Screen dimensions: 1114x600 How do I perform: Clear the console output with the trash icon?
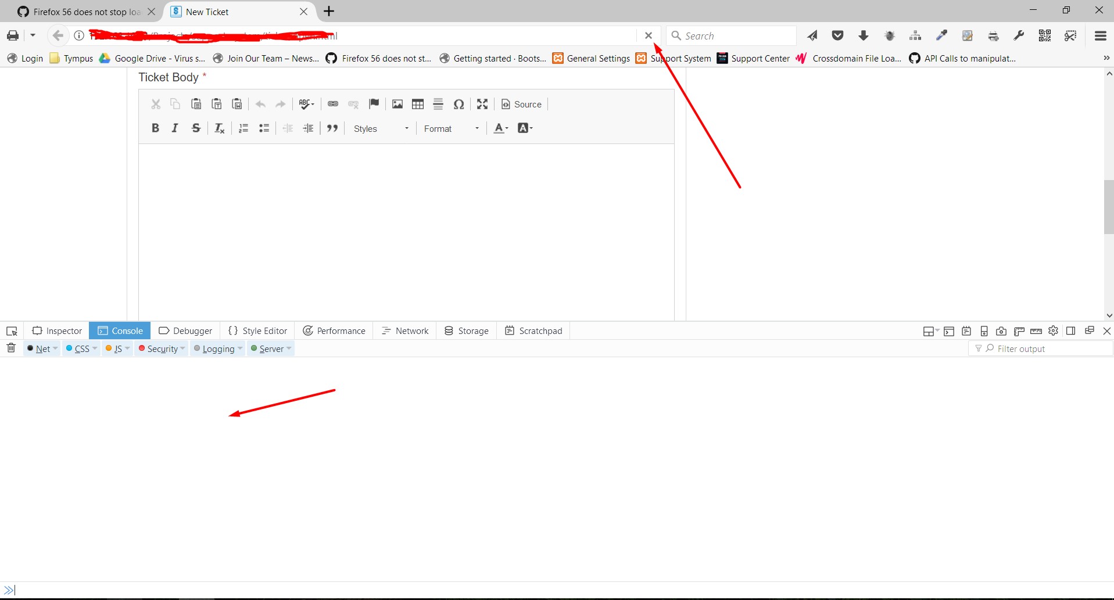pyautogui.click(x=10, y=348)
